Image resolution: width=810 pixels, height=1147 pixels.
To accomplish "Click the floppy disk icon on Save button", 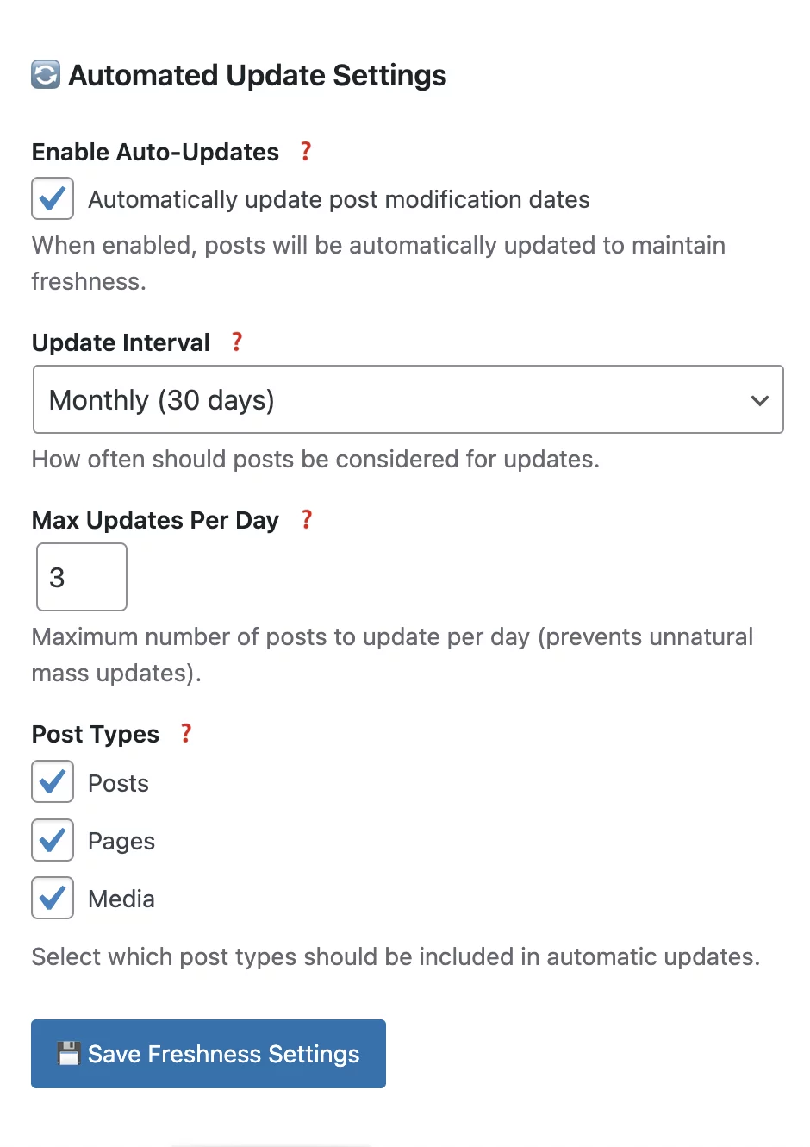I will point(69,1054).
